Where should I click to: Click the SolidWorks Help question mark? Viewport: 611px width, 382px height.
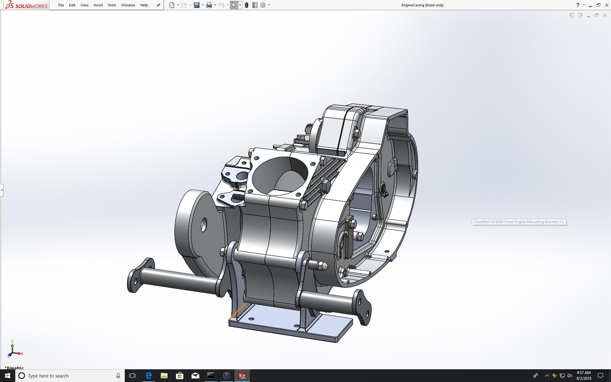[578, 5]
